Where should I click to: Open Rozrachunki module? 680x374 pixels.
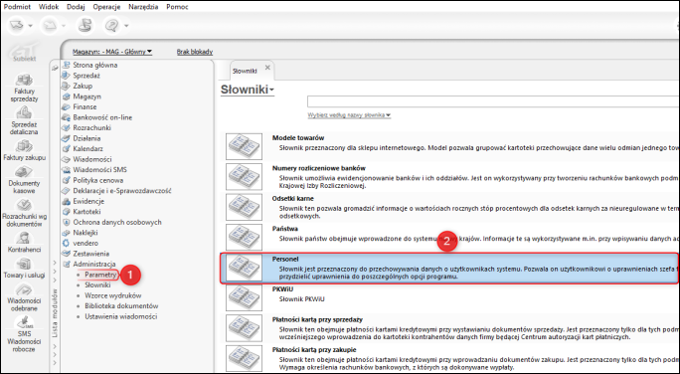(91, 128)
